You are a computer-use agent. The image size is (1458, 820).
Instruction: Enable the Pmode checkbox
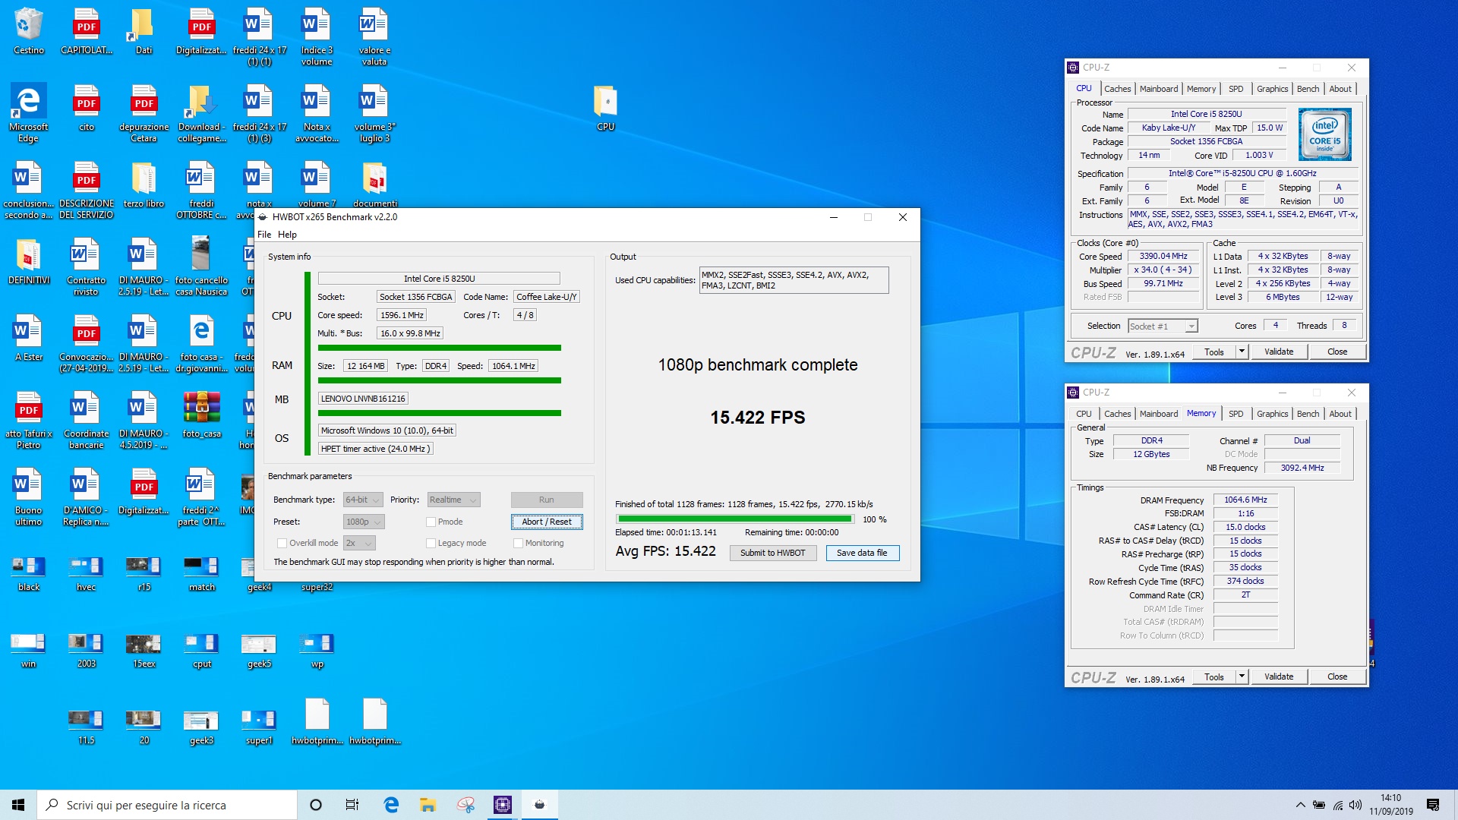[x=431, y=522]
